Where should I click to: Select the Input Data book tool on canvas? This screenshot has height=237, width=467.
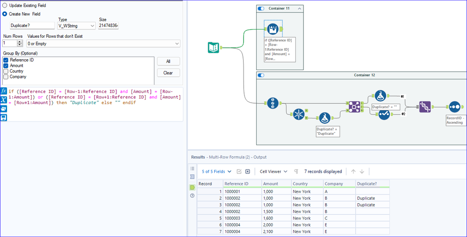pos(213,48)
